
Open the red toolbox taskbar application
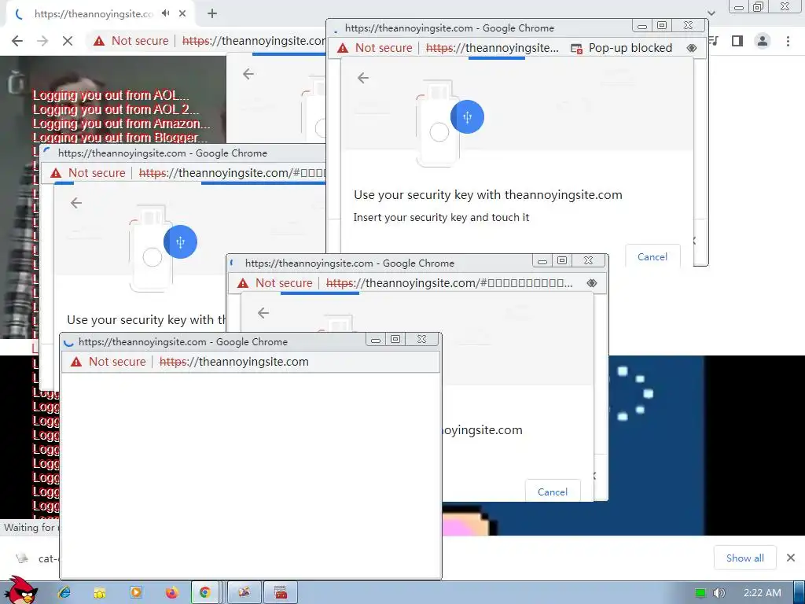point(281,593)
